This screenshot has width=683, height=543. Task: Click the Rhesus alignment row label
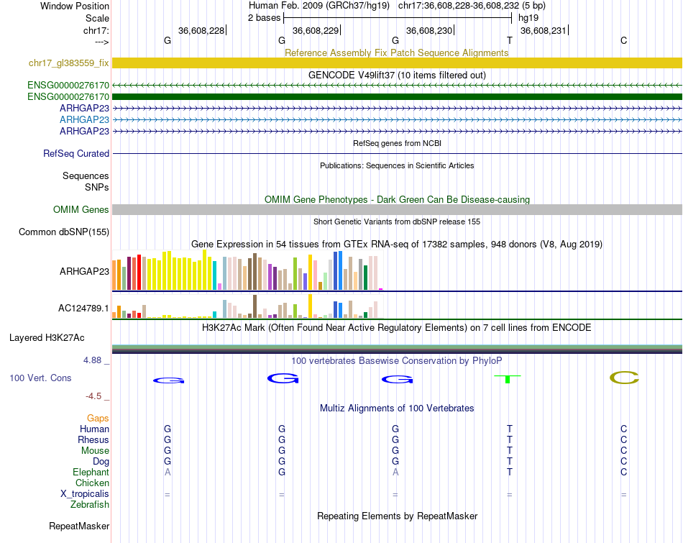(x=93, y=439)
